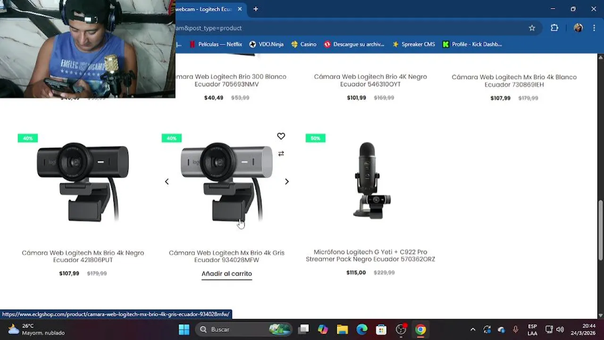
Task: Show hidden system tray icons
Action: (x=473, y=330)
